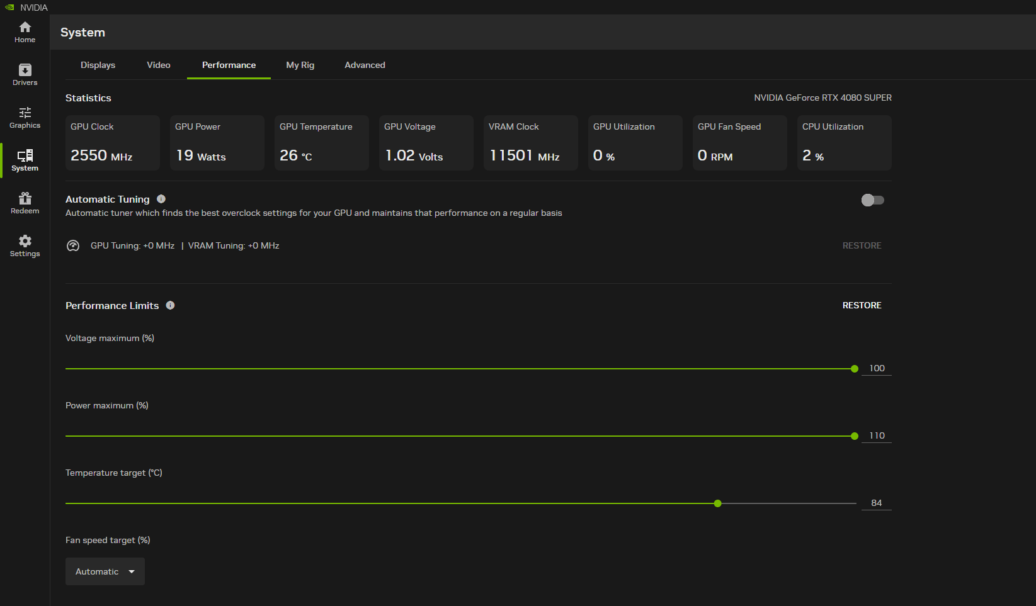The height and width of the screenshot is (606, 1036).
Task: Click the Voltage maximum slider handle
Action: tap(855, 369)
